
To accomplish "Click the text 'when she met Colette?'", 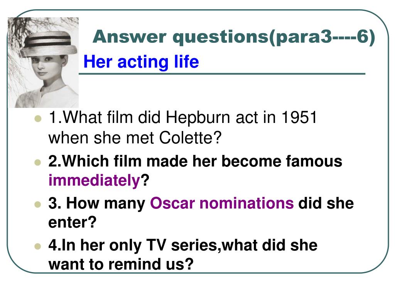I will tap(135, 138).
